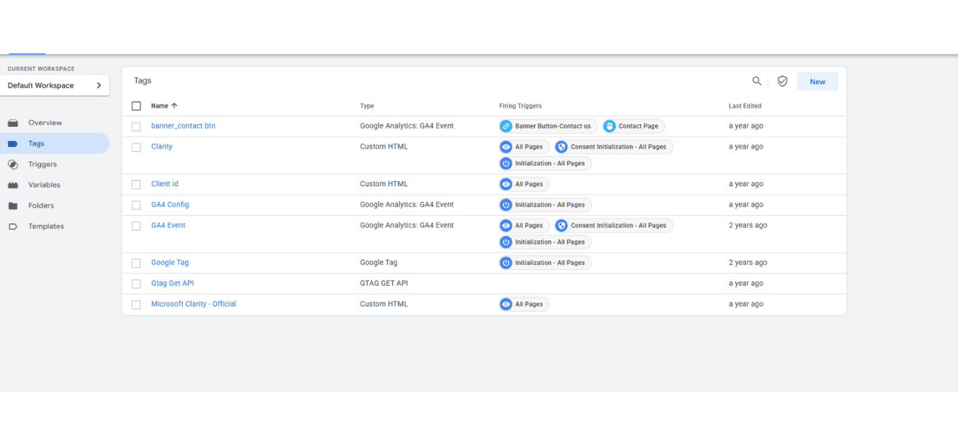
Task: Click the Contact Page trigger chip
Action: 633,126
